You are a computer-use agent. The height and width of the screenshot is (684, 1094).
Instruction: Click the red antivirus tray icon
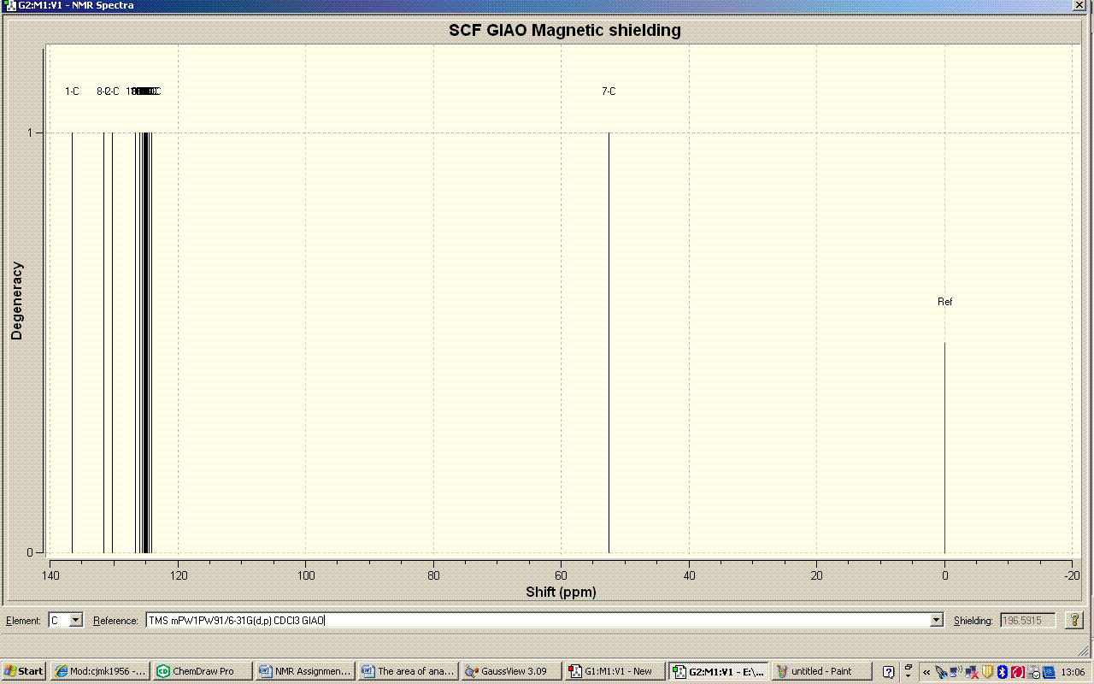[1018, 672]
